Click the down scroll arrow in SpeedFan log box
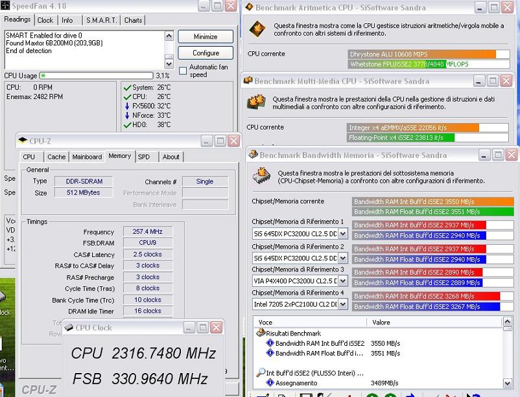Screen dimensions: 520x397 169,63
